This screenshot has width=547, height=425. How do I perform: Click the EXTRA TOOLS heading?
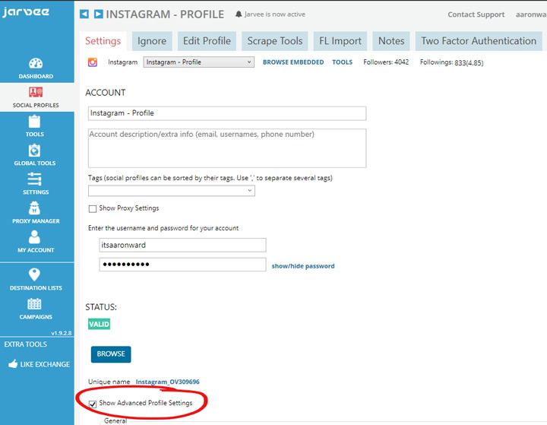click(26, 344)
